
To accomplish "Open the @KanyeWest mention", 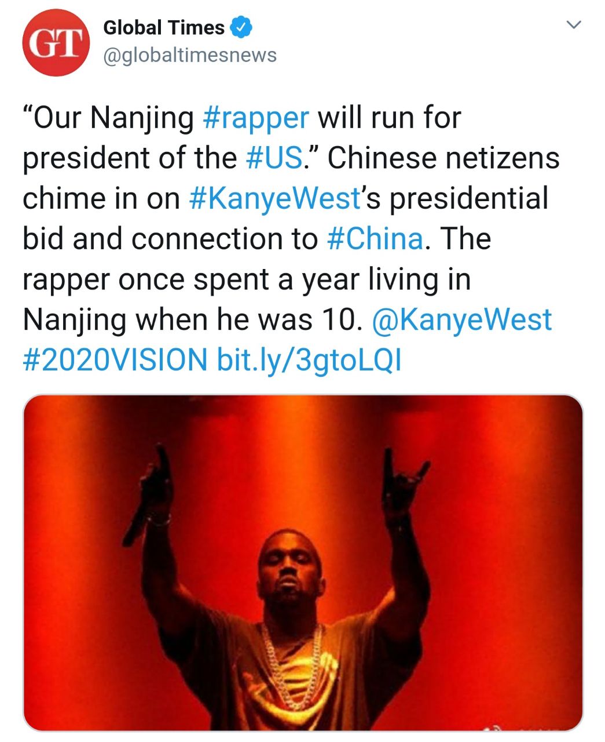I will point(463,320).
